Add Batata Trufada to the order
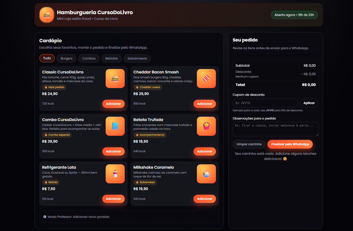This screenshot has height=231, width=353. pos(205,151)
